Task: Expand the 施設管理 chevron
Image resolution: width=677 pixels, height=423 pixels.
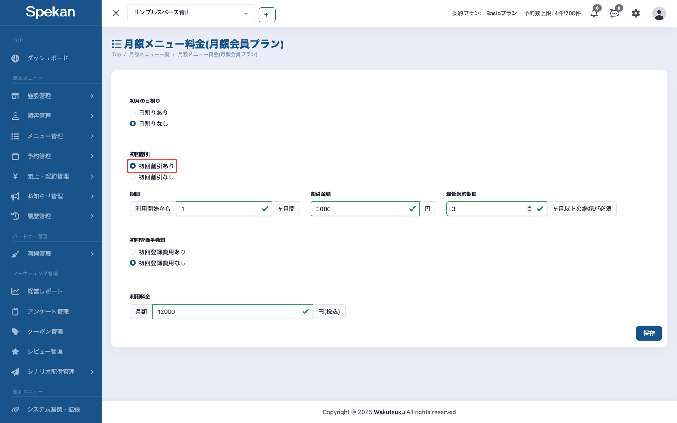Action: click(92, 96)
